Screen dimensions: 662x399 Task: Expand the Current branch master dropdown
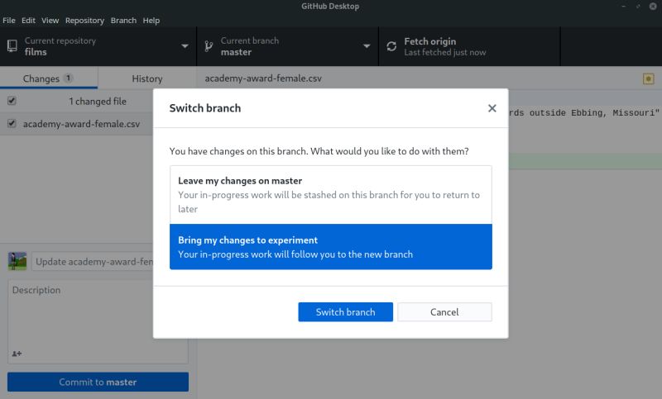point(287,46)
